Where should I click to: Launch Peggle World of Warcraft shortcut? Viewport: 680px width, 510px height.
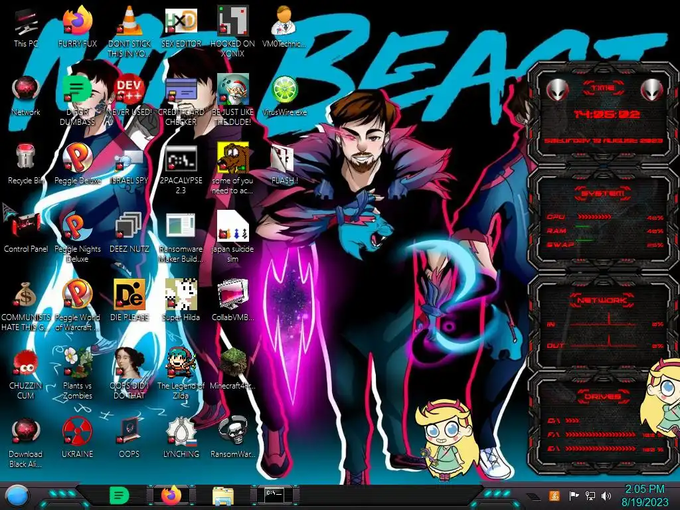pyautogui.click(x=77, y=305)
